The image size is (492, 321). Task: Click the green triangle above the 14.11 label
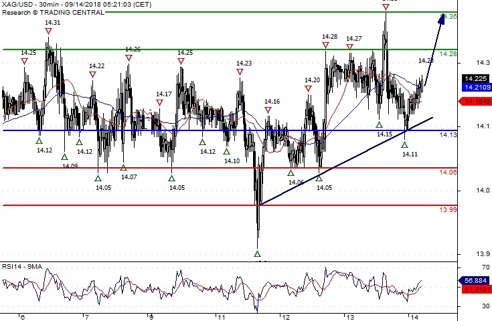pyautogui.click(x=404, y=144)
